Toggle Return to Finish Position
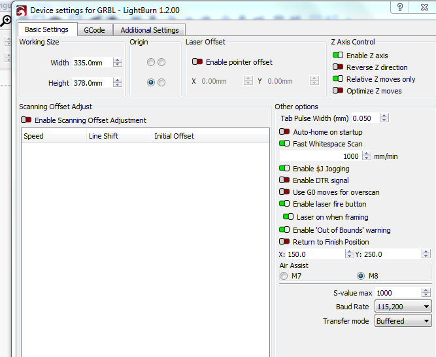Screen dimensions: 436x357 pyautogui.click(x=284, y=241)
